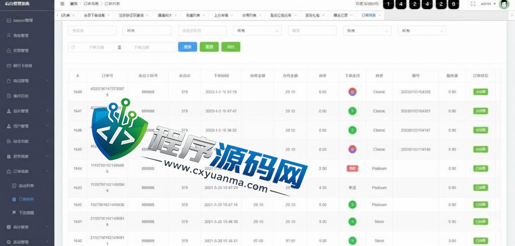The width and height of the screenshot is (515, 246).
Task: Open banner管理 via its sidebar icon
Action: click(x=9, y=21)
